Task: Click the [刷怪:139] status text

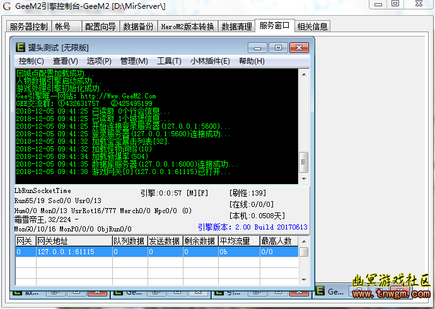Action: pos(248,193)
